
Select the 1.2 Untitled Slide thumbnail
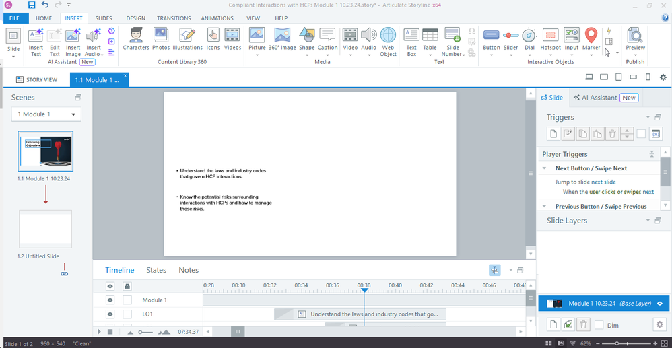[x=45, y=230]
